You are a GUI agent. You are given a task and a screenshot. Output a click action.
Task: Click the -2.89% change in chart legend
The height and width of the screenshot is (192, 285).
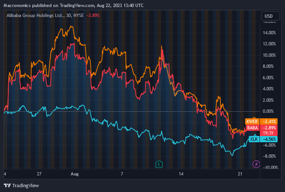click(93, 16)
